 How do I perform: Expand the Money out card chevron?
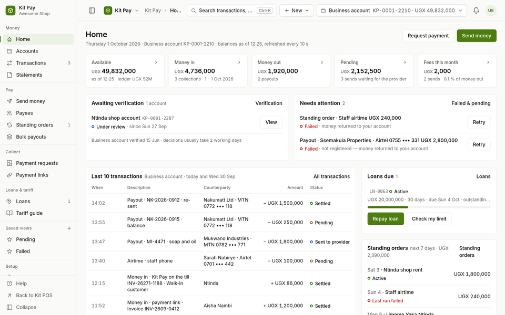[322, 62]
